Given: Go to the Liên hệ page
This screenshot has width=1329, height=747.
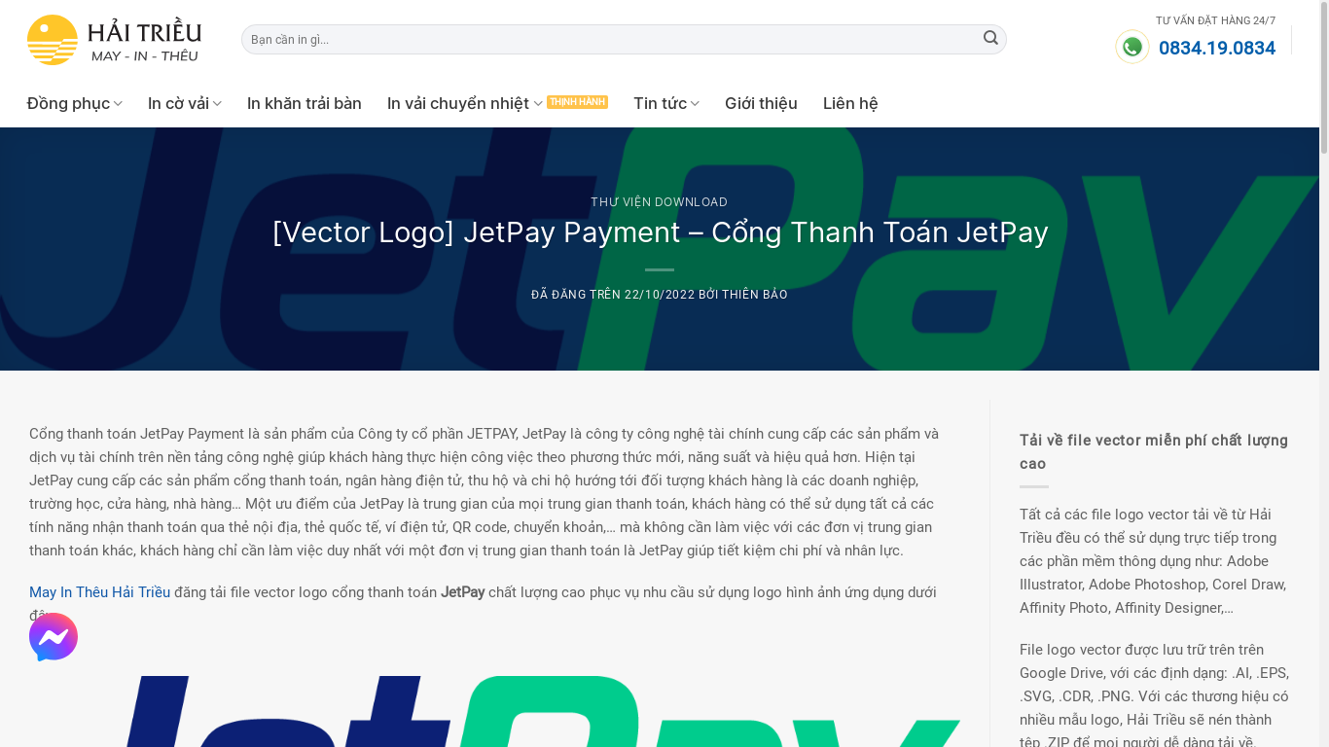Looking at the screenshot, I should click(x=850, y=103).
